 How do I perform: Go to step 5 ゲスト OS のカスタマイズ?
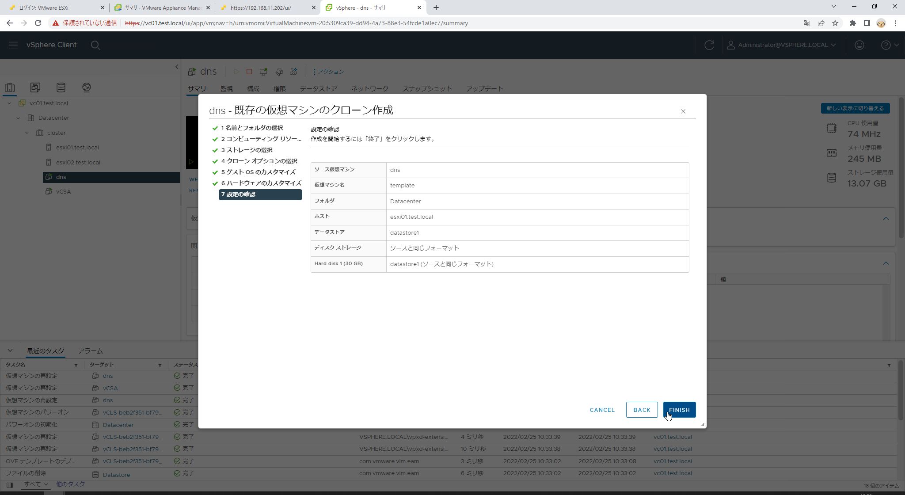click(x=258, y=172)
